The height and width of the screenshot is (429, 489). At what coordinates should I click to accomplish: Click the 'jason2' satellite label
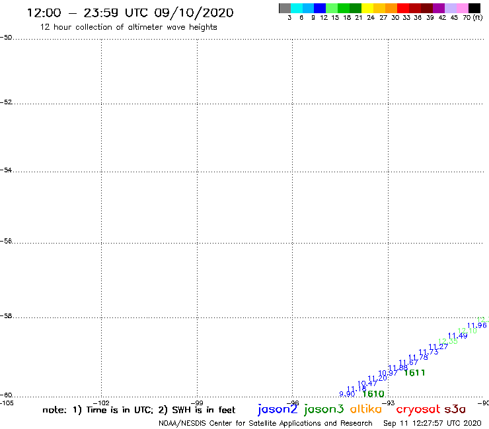[x=278, y=409]
